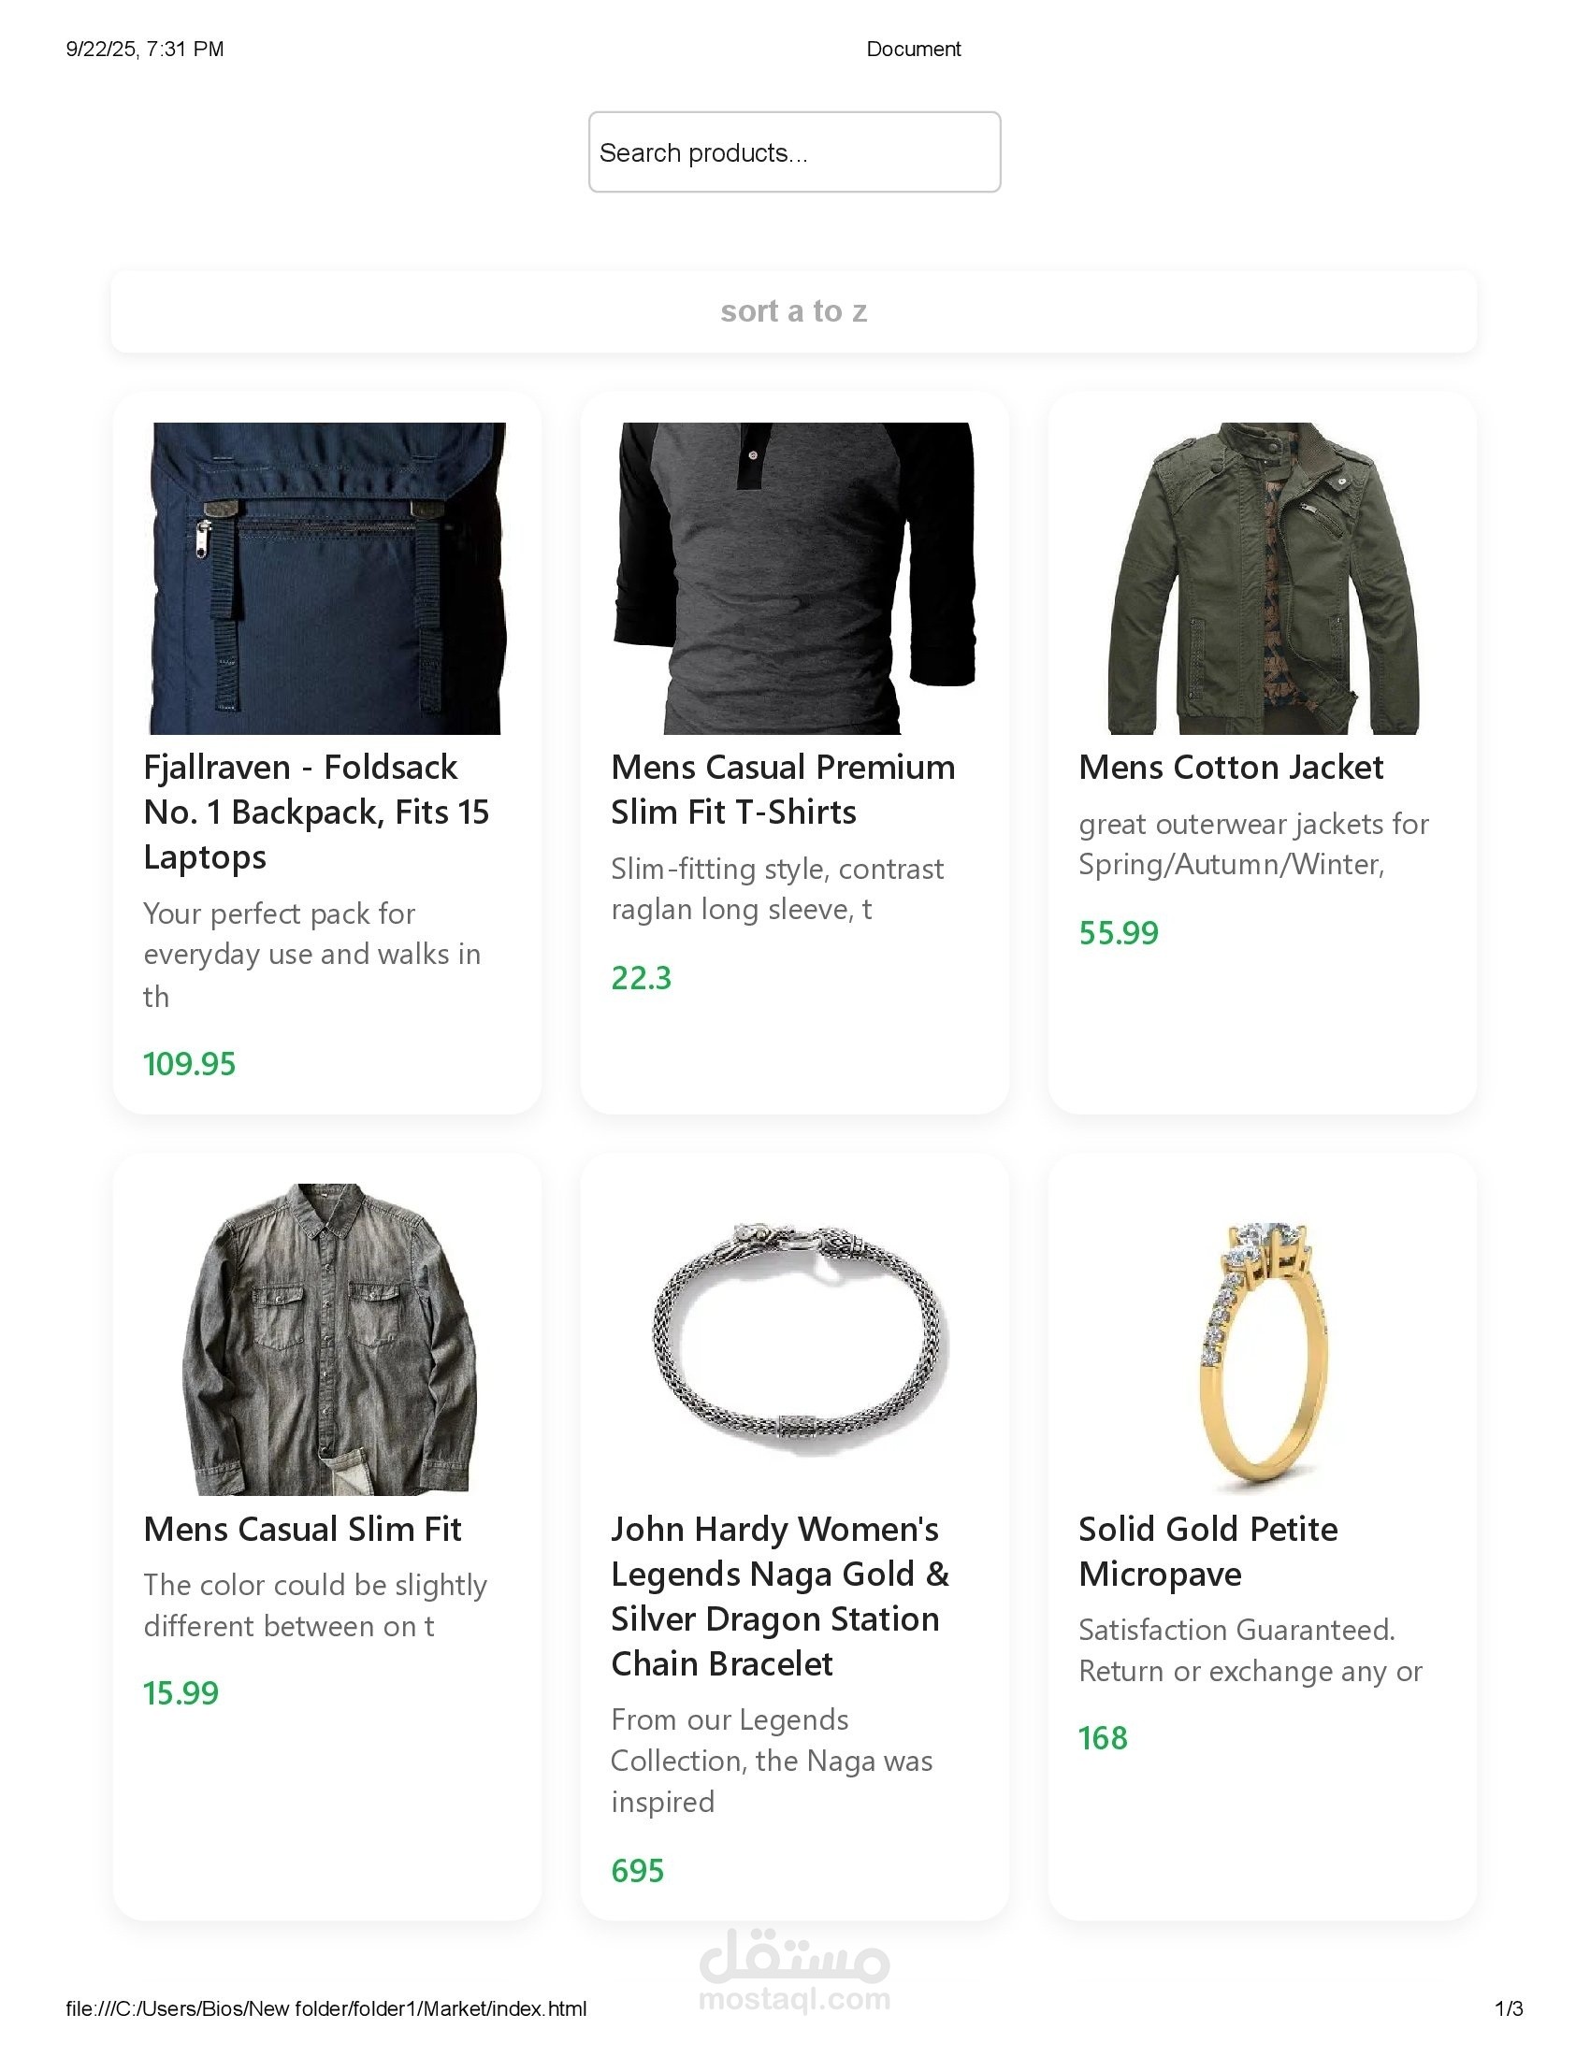Click the 109.95 backpack price
Screen dimensions: 1590x2057
[189, 1064]
